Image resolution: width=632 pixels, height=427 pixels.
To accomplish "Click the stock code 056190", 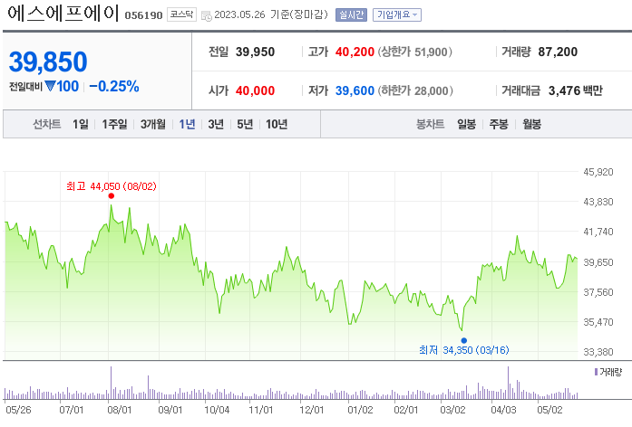I will click(143, 15).
